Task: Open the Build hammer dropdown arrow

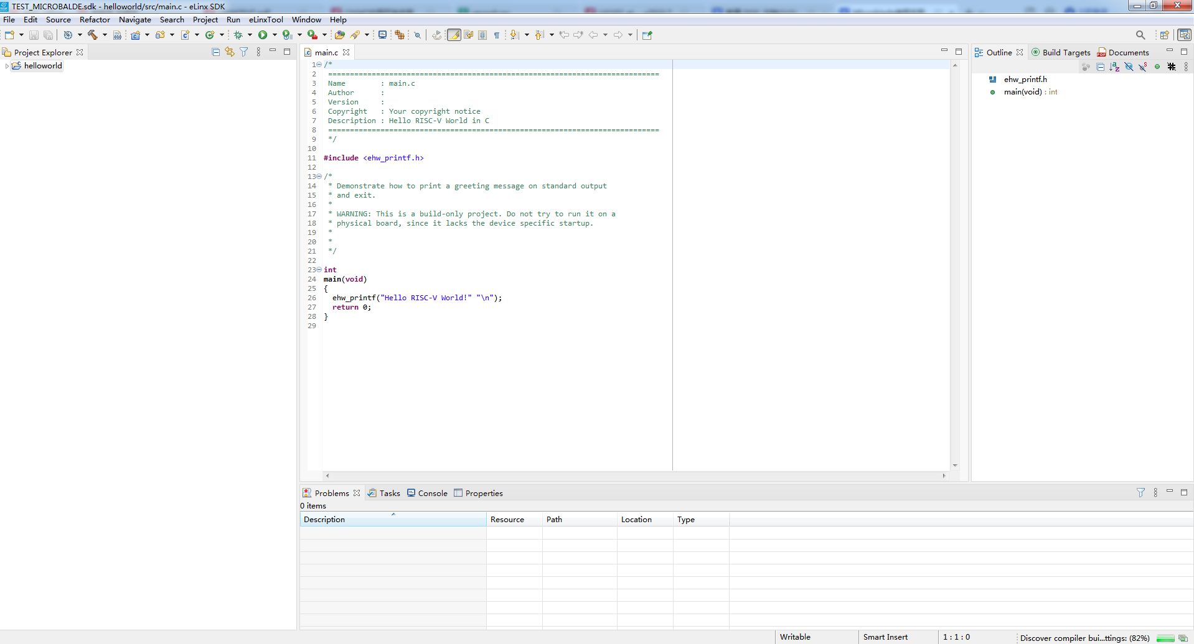Action: tap(105, 35)
